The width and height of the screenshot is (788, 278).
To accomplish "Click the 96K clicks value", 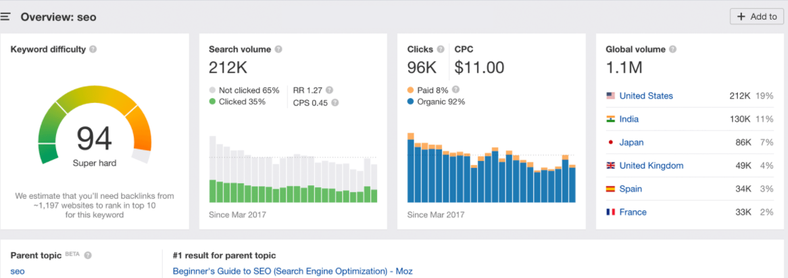I will (422, 68).
